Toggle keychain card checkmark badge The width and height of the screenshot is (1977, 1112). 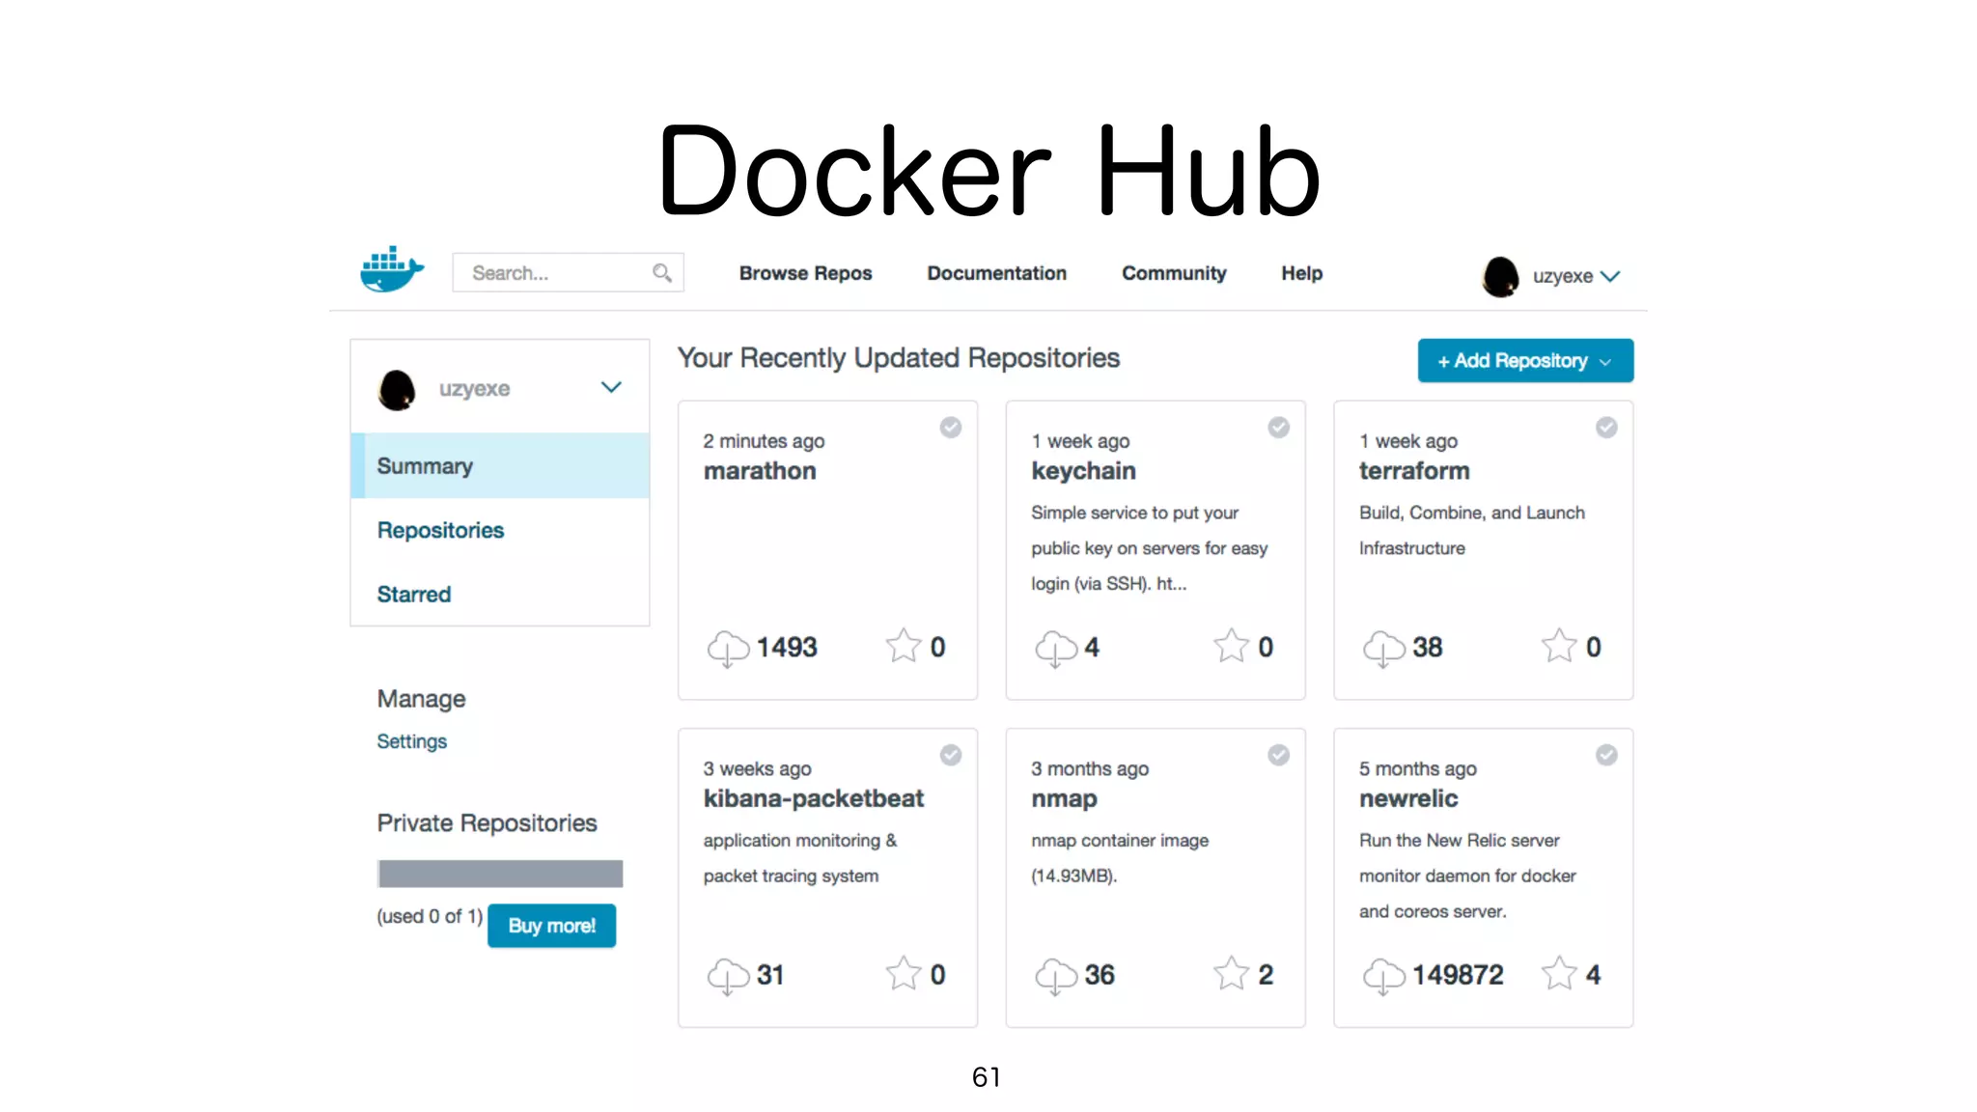coord(1279,428)
